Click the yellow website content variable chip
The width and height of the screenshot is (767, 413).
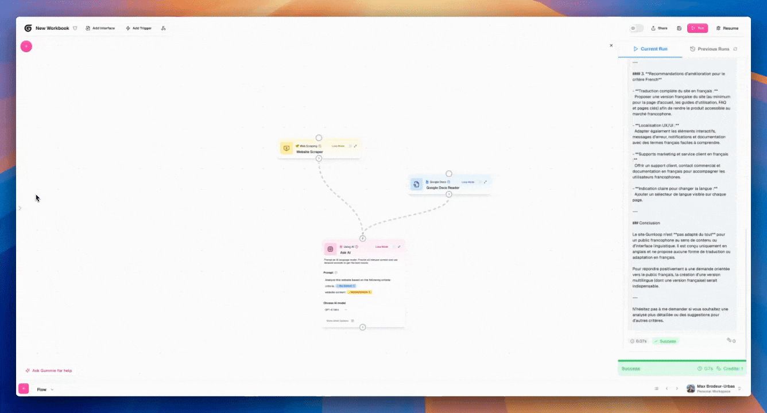360,292
